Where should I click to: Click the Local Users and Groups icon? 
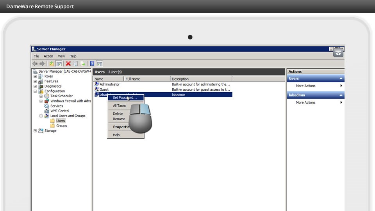pyautogui.click(x=46, y=116)
